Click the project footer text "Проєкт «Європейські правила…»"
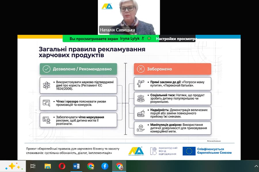The image size is (259, 172). (x=73, y=151)
